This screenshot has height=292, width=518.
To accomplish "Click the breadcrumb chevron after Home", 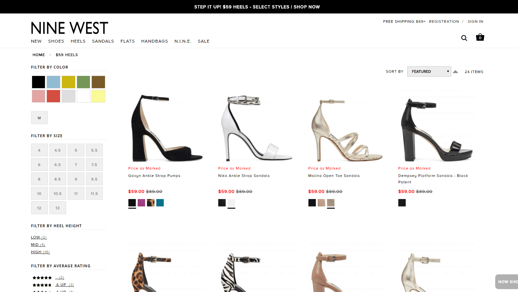I will [50, 55].
